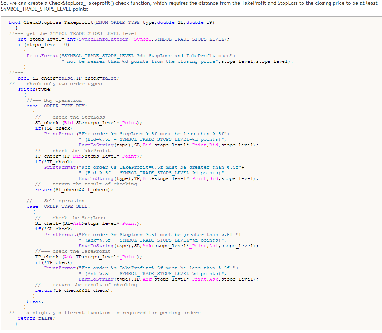The width and height of the screenshot is (382, 333).
Task: Click PrintFormat line "StopLoss=%.5f must be less than"
Action: point(137,134)
